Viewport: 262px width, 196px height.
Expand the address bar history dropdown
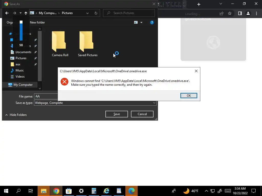point(88,13)
